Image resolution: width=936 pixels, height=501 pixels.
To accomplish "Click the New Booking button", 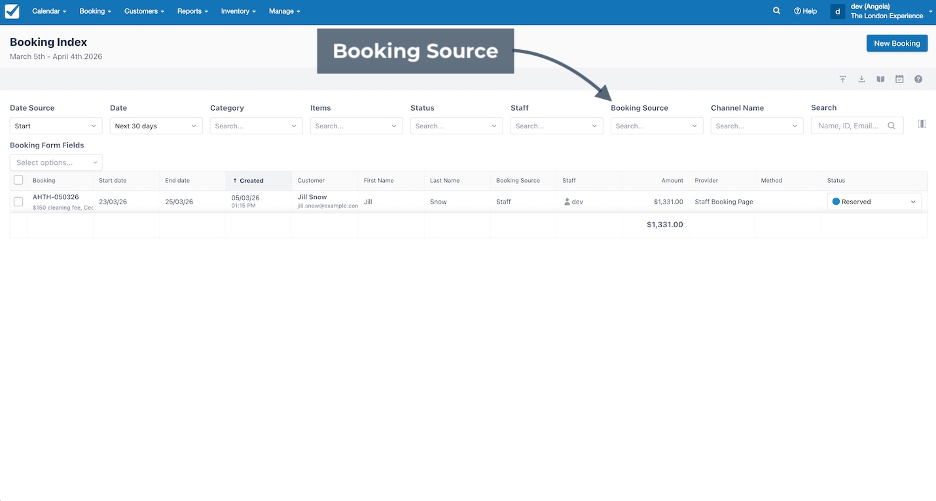I will pyautogui.click(x=897, y=43).
